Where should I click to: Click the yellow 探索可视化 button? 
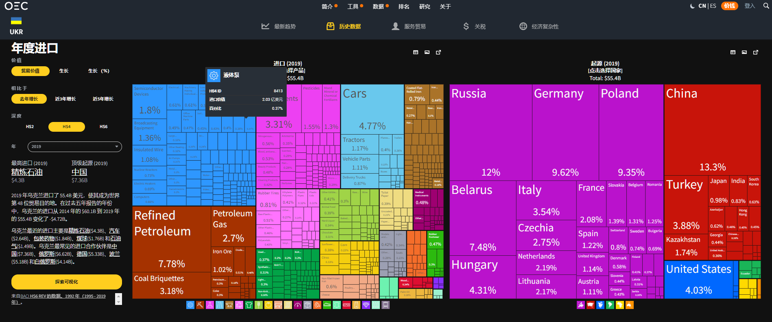66,282
